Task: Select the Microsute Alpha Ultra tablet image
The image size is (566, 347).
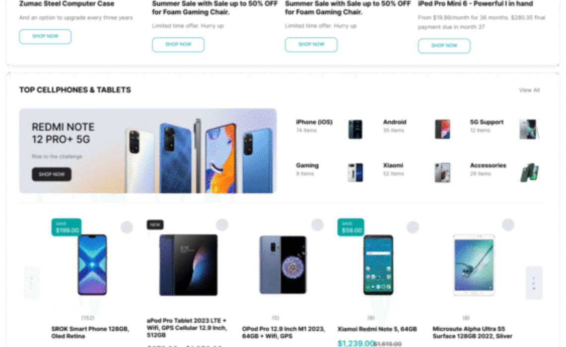Action: point(474,265)
